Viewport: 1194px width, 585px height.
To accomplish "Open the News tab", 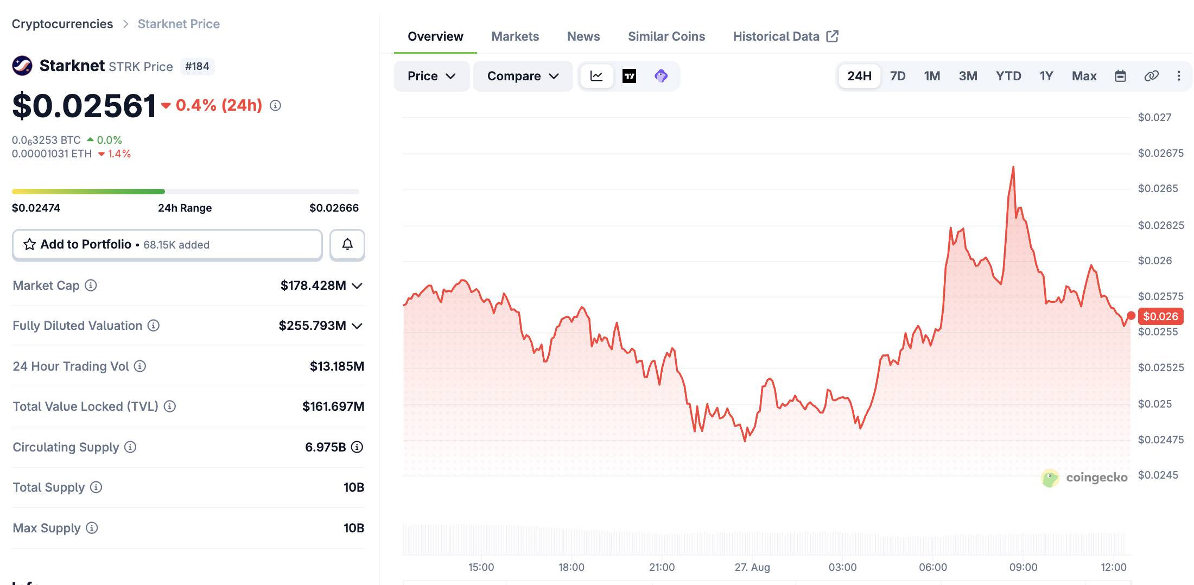I will (x=583, y=36).
